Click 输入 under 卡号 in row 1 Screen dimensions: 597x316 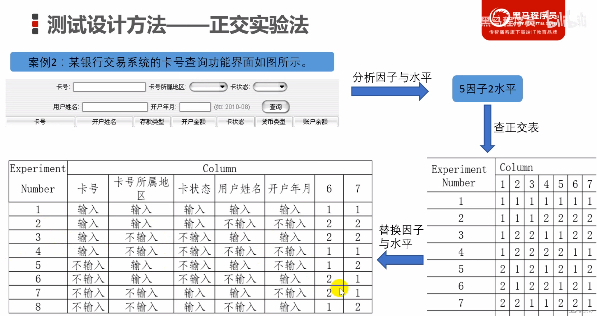click(x=88, y=209)
